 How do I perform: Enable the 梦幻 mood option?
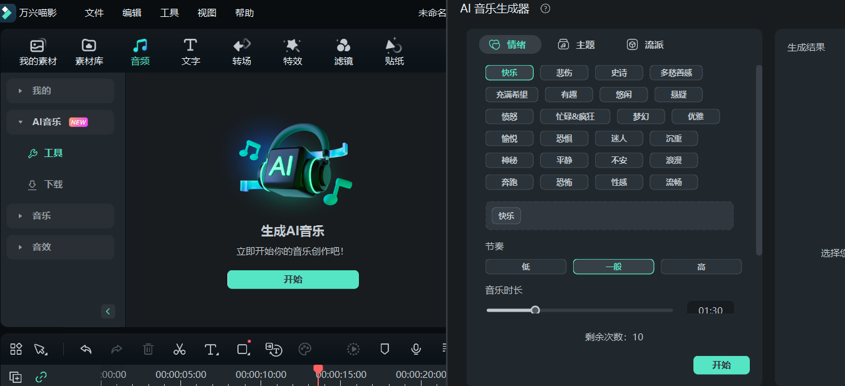[640, 116]
